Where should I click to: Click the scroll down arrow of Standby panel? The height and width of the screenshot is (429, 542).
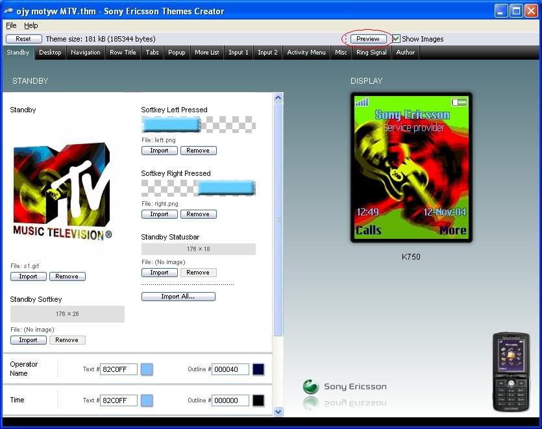point(278,411)
